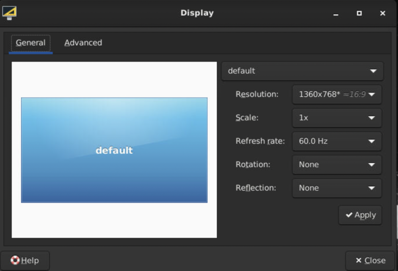Click the X icon on Close button
The image size is (398, 271).
click(359, 260)
